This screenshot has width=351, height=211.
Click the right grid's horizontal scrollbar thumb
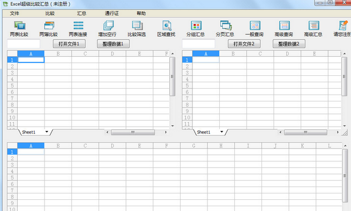(305, 132)
